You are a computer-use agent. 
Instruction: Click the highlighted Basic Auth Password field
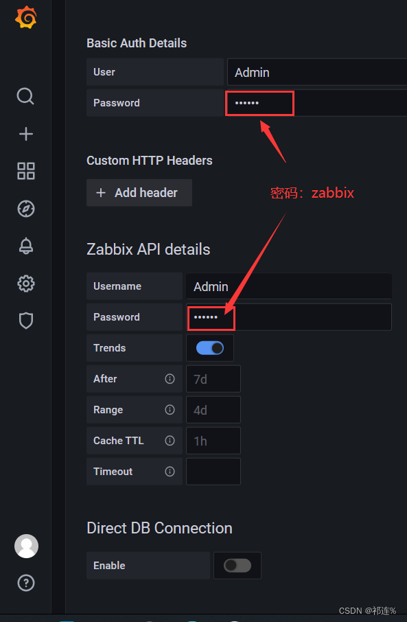tap(259, 103)
